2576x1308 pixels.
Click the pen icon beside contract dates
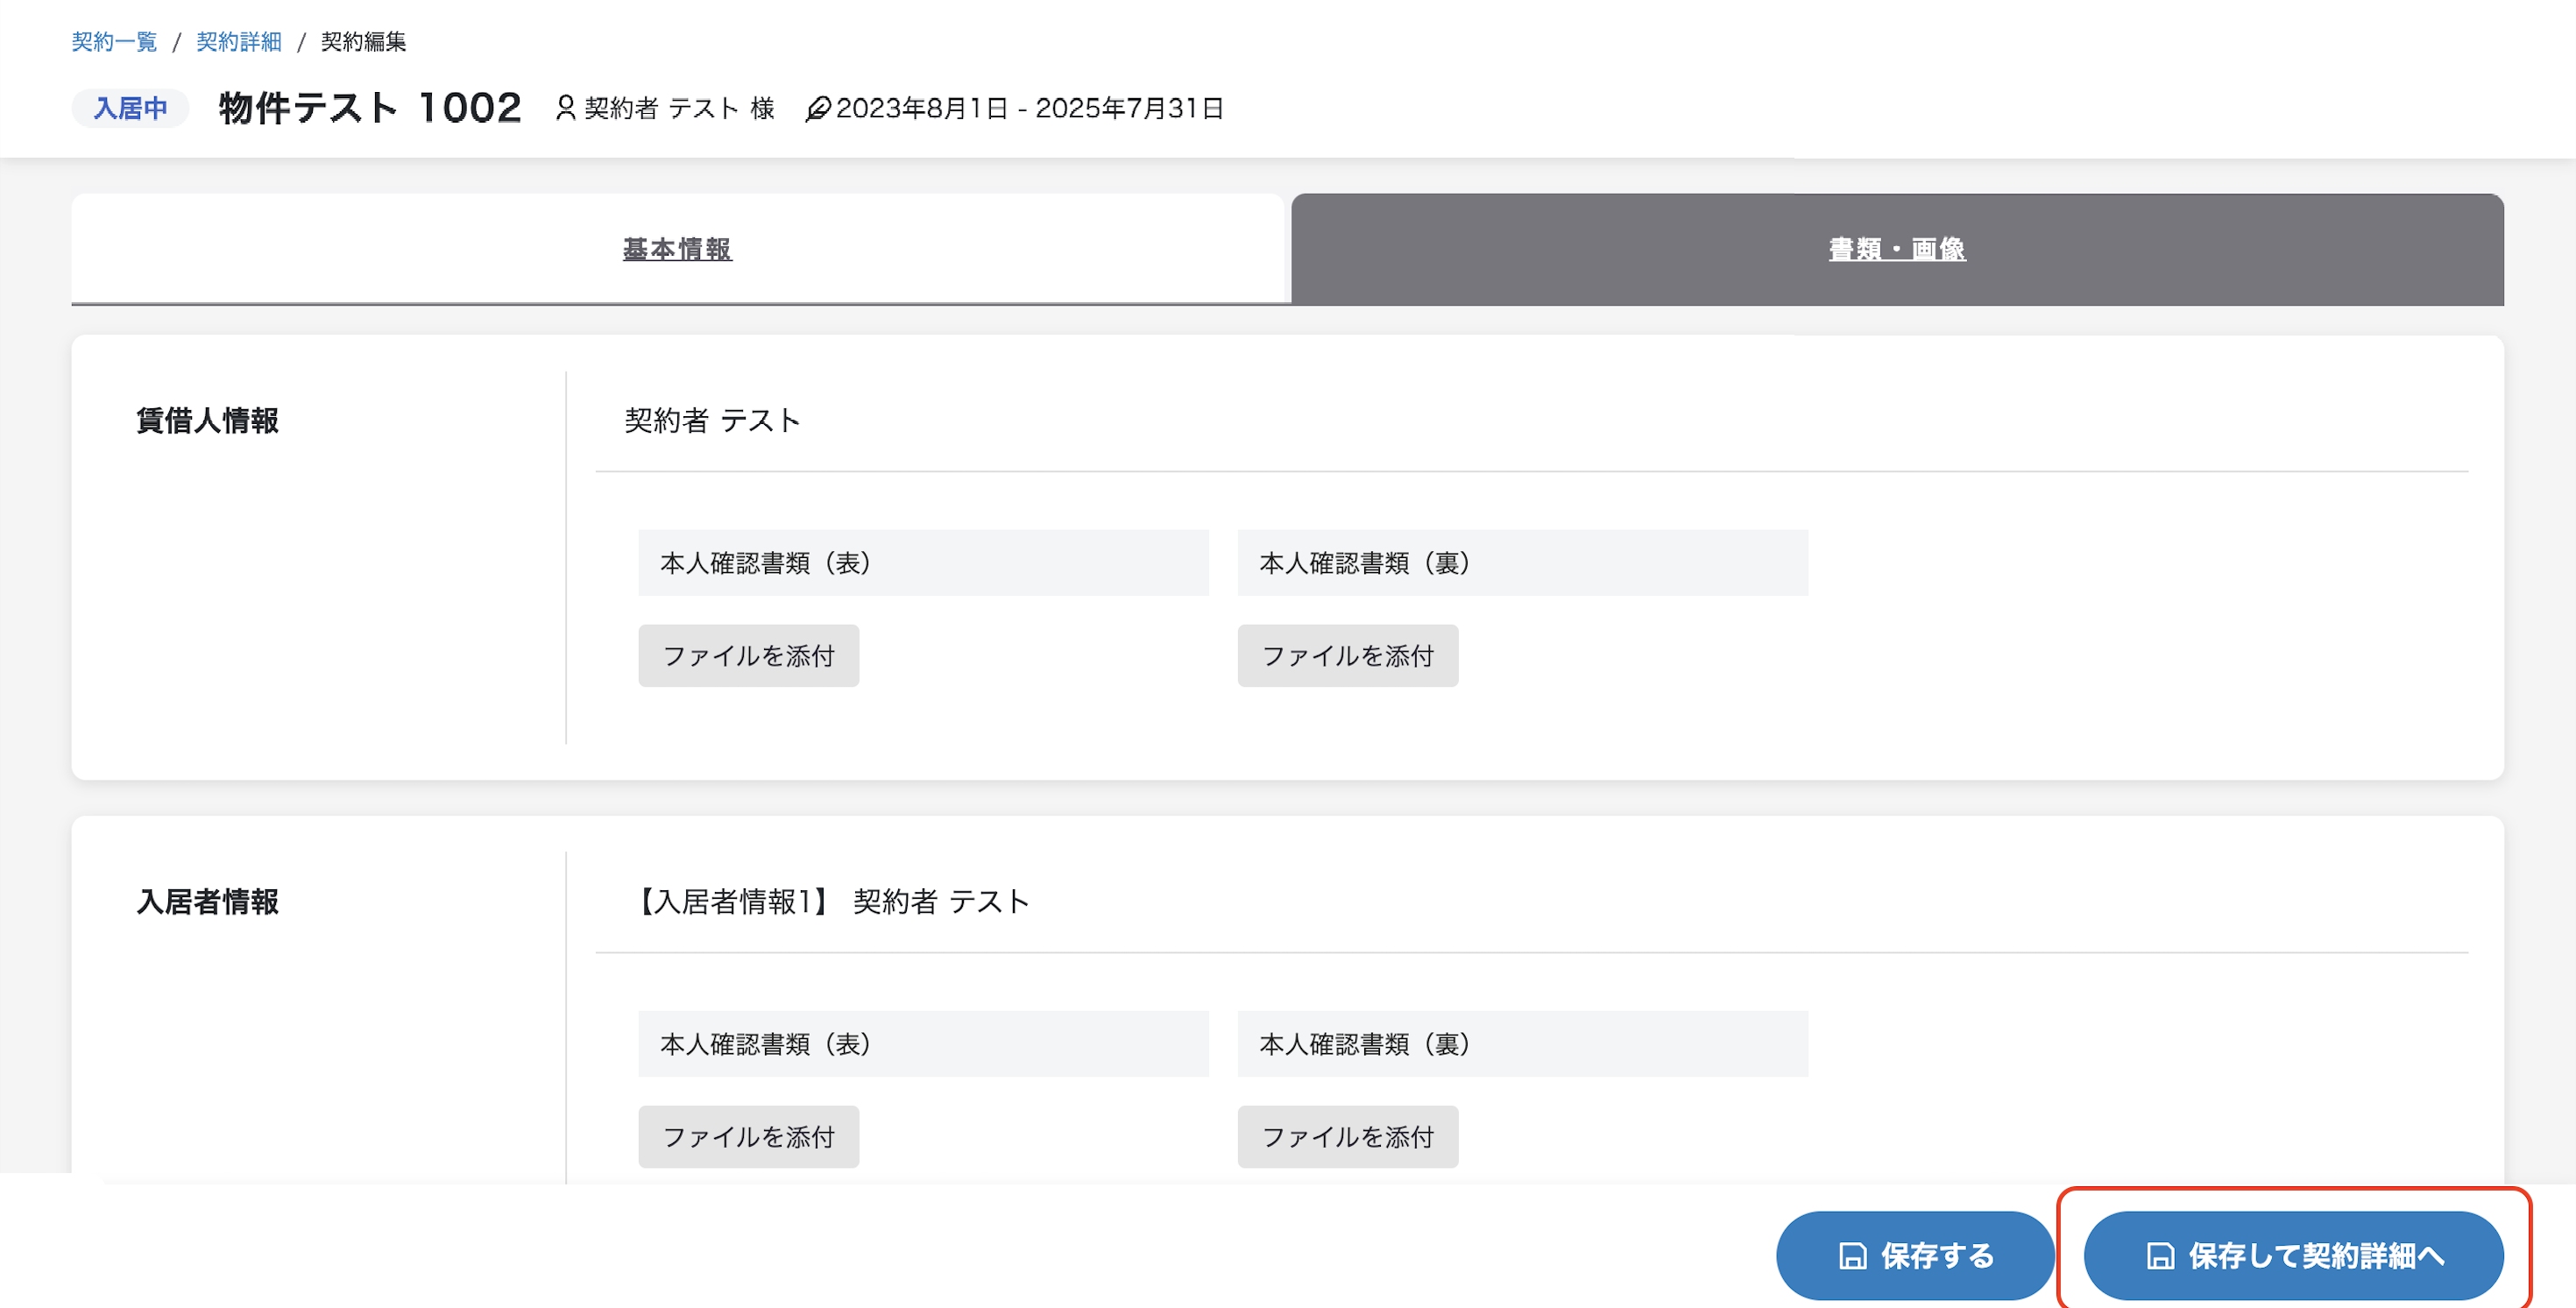[x=817, y=108]
